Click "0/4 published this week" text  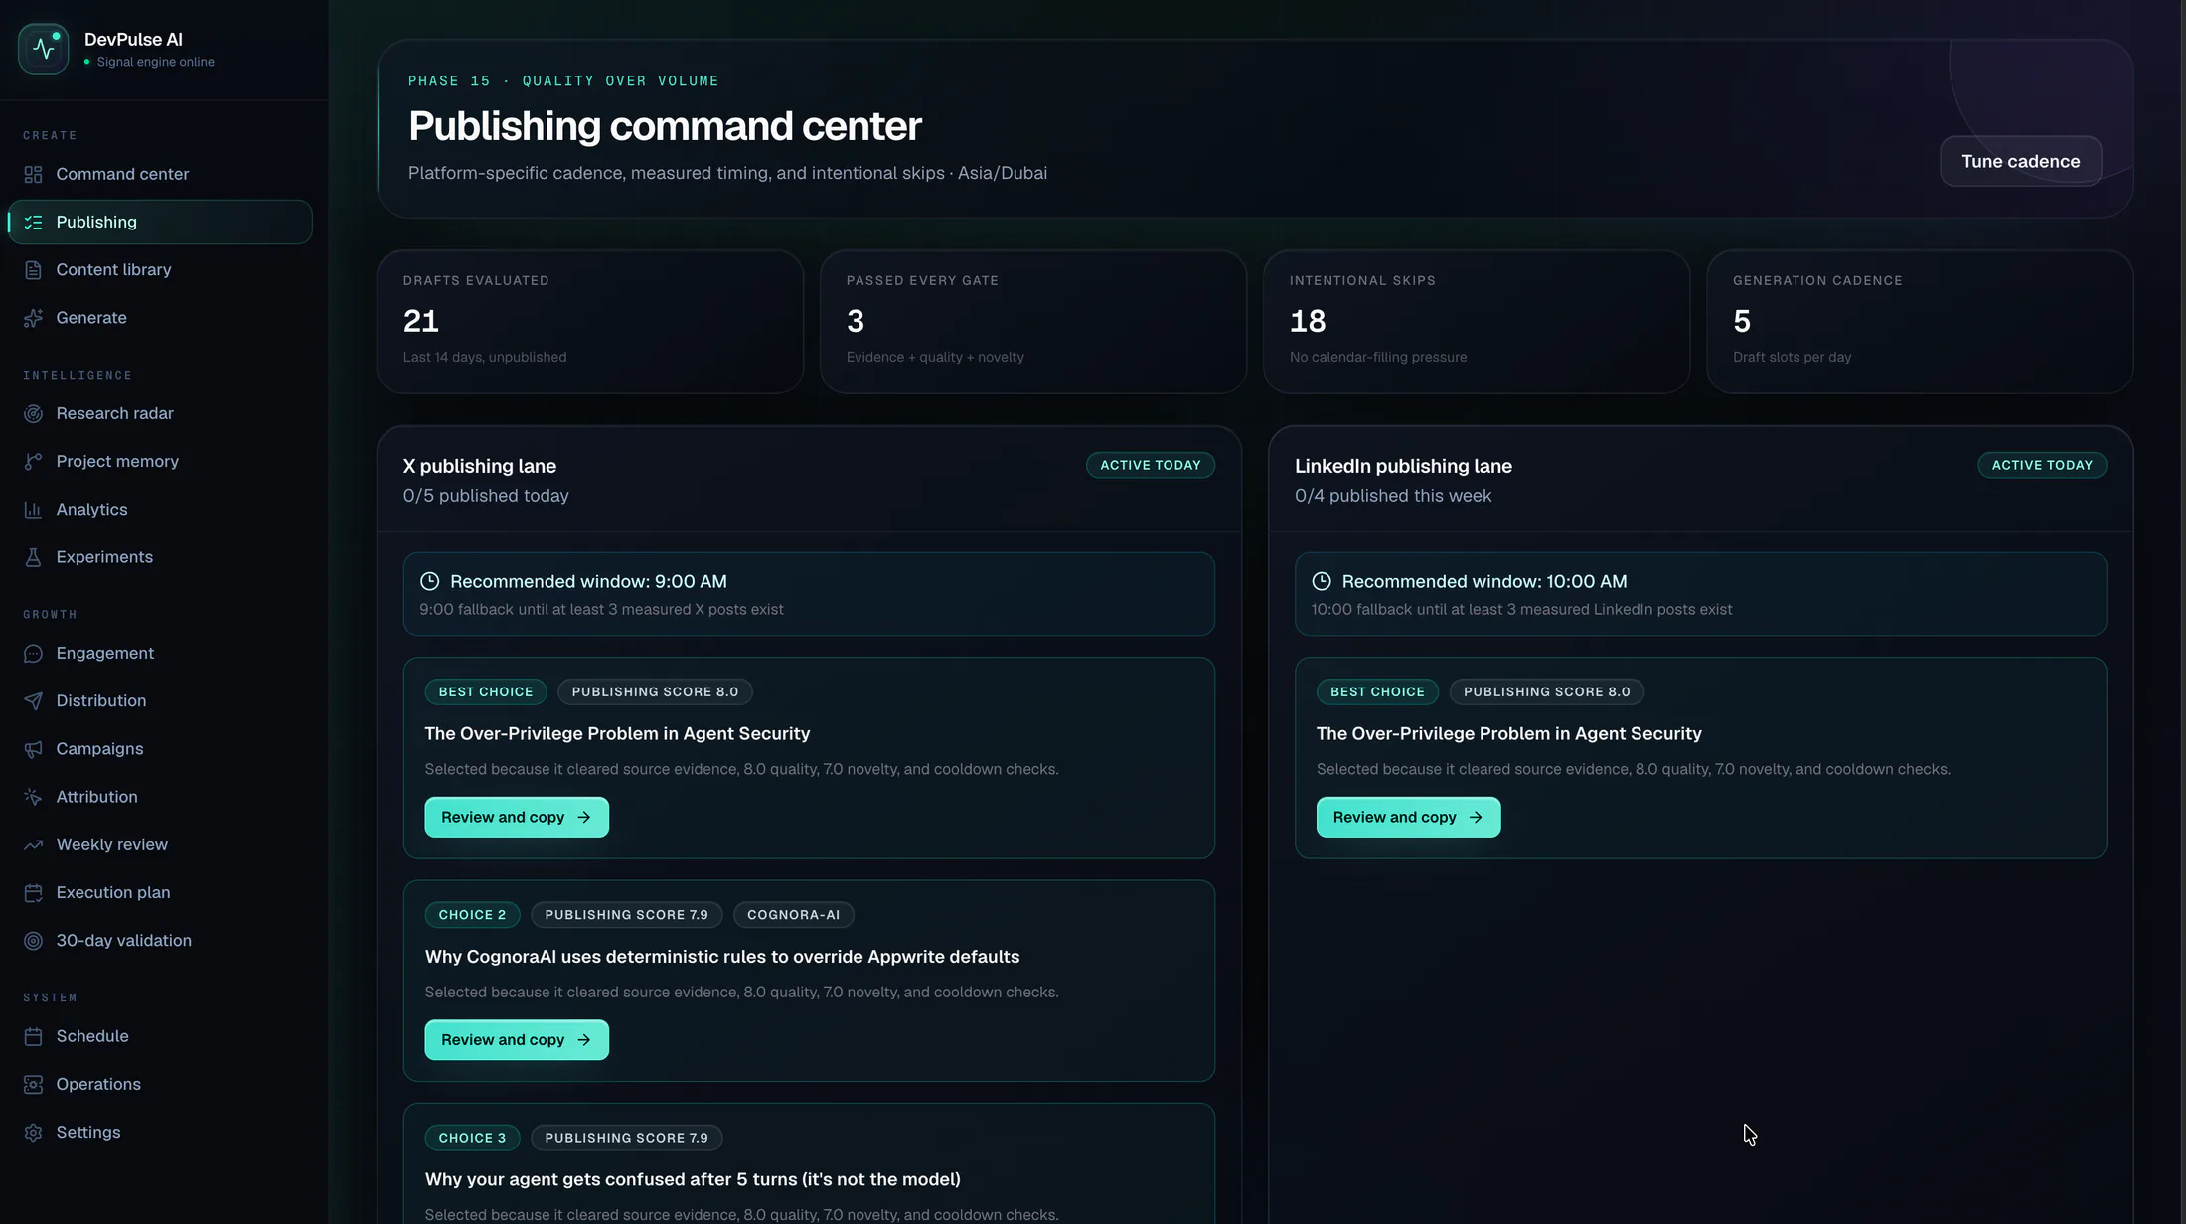point(1393,496)
